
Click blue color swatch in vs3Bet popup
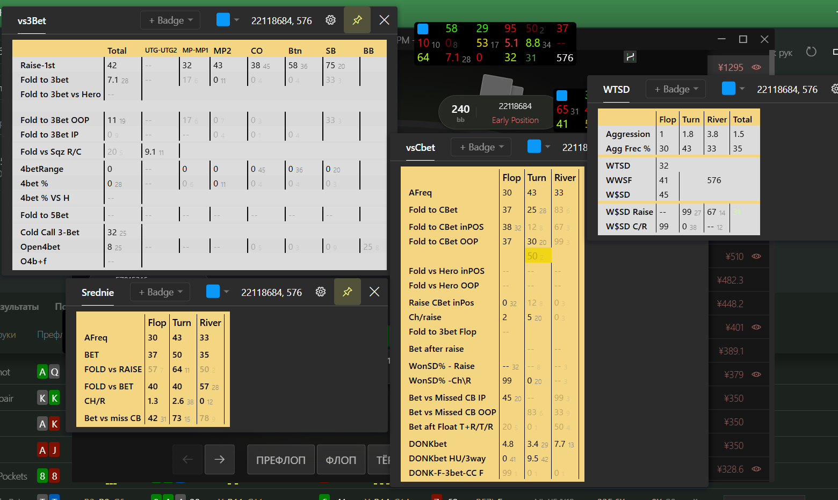pyautogui.click(x=223, y=20)
